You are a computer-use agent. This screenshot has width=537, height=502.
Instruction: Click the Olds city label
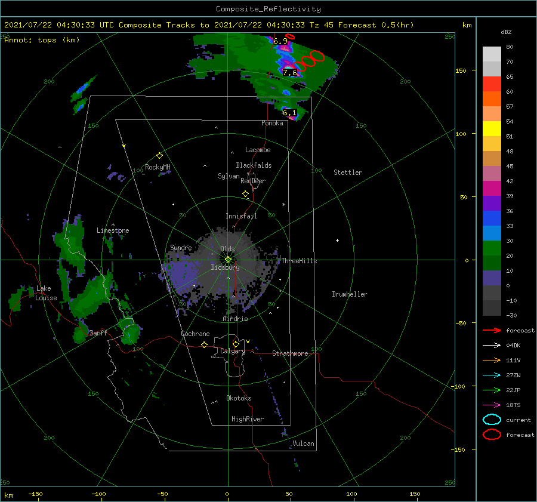[x=227, y=249]
